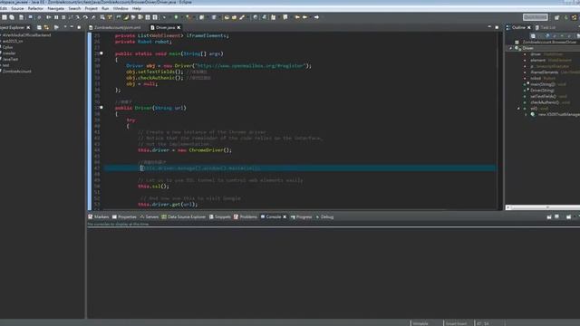
Task: Open the Window menu
Action: [x=121, y=8]
